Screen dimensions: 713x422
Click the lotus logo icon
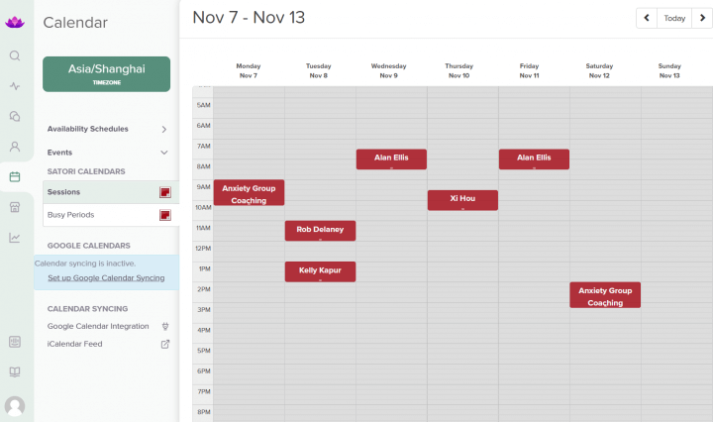pyautogui.click(x=15, y=21)
